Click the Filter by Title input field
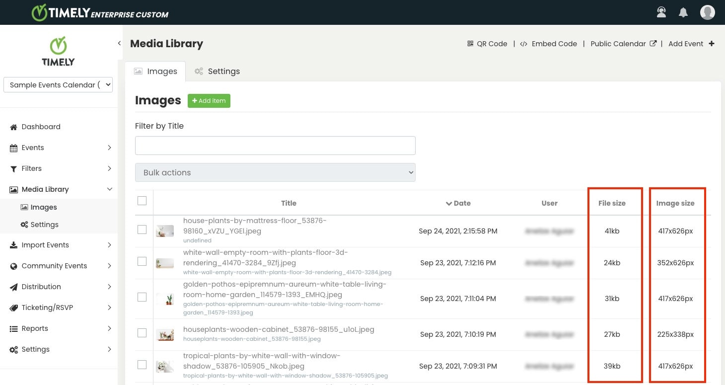 275,146
